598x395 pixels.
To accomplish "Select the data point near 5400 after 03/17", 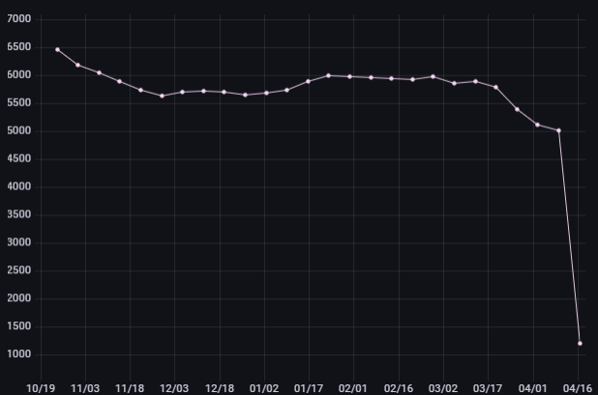I will click(517, 109).
